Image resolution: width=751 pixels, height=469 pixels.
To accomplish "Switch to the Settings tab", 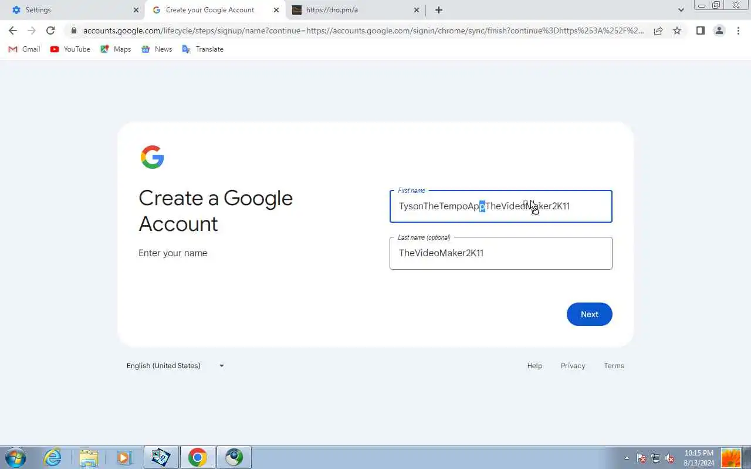I will tap(73, 10).
